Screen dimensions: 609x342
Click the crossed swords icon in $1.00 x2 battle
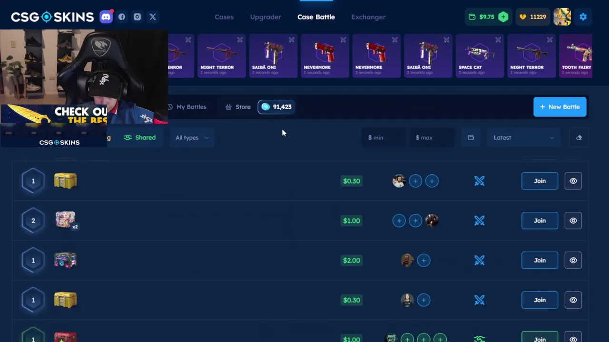(479, 220)
